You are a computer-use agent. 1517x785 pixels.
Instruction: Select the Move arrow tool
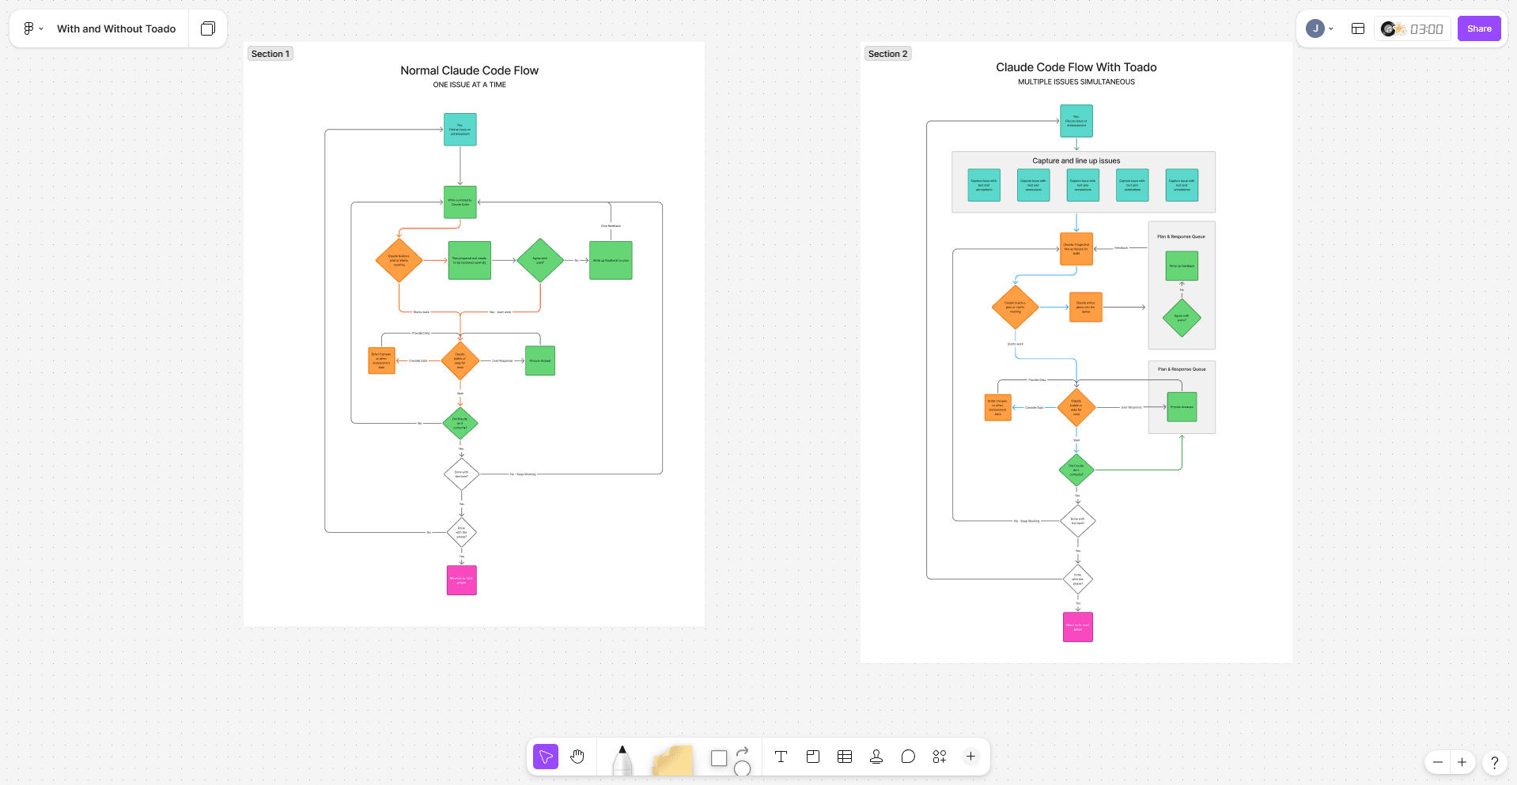[546, 757]
